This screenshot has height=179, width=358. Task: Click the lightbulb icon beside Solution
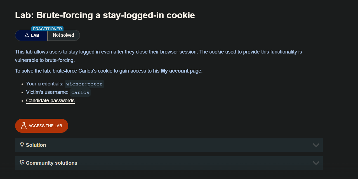pos(22,145)
